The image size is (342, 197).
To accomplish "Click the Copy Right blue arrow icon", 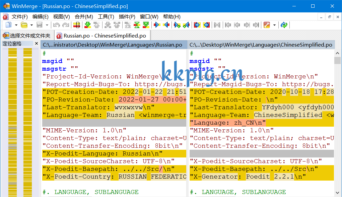I will coord(157,25).
